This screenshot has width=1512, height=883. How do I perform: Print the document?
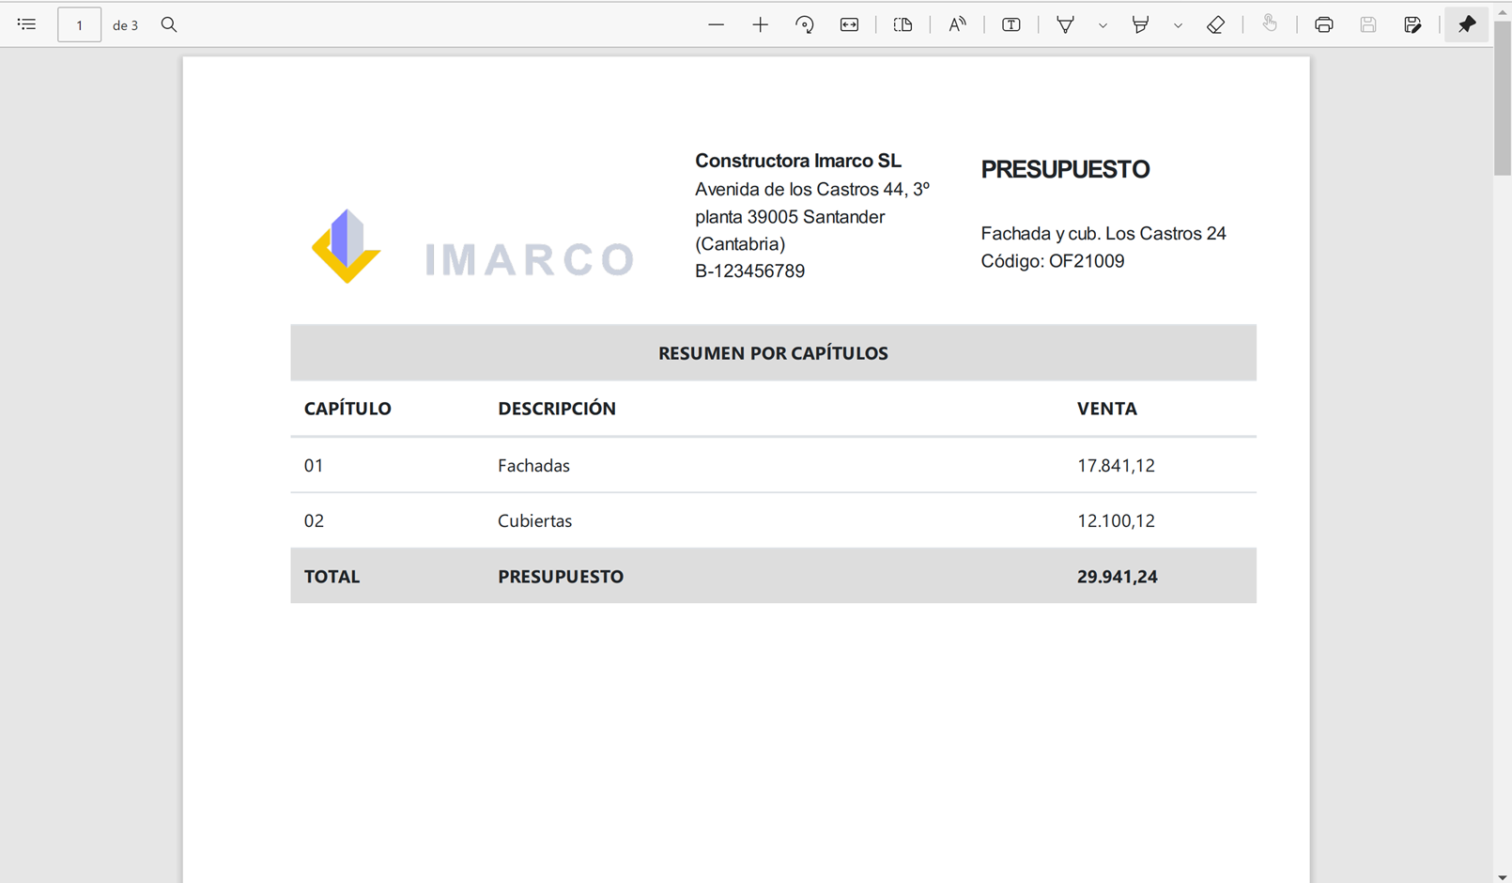(1324, 24)
